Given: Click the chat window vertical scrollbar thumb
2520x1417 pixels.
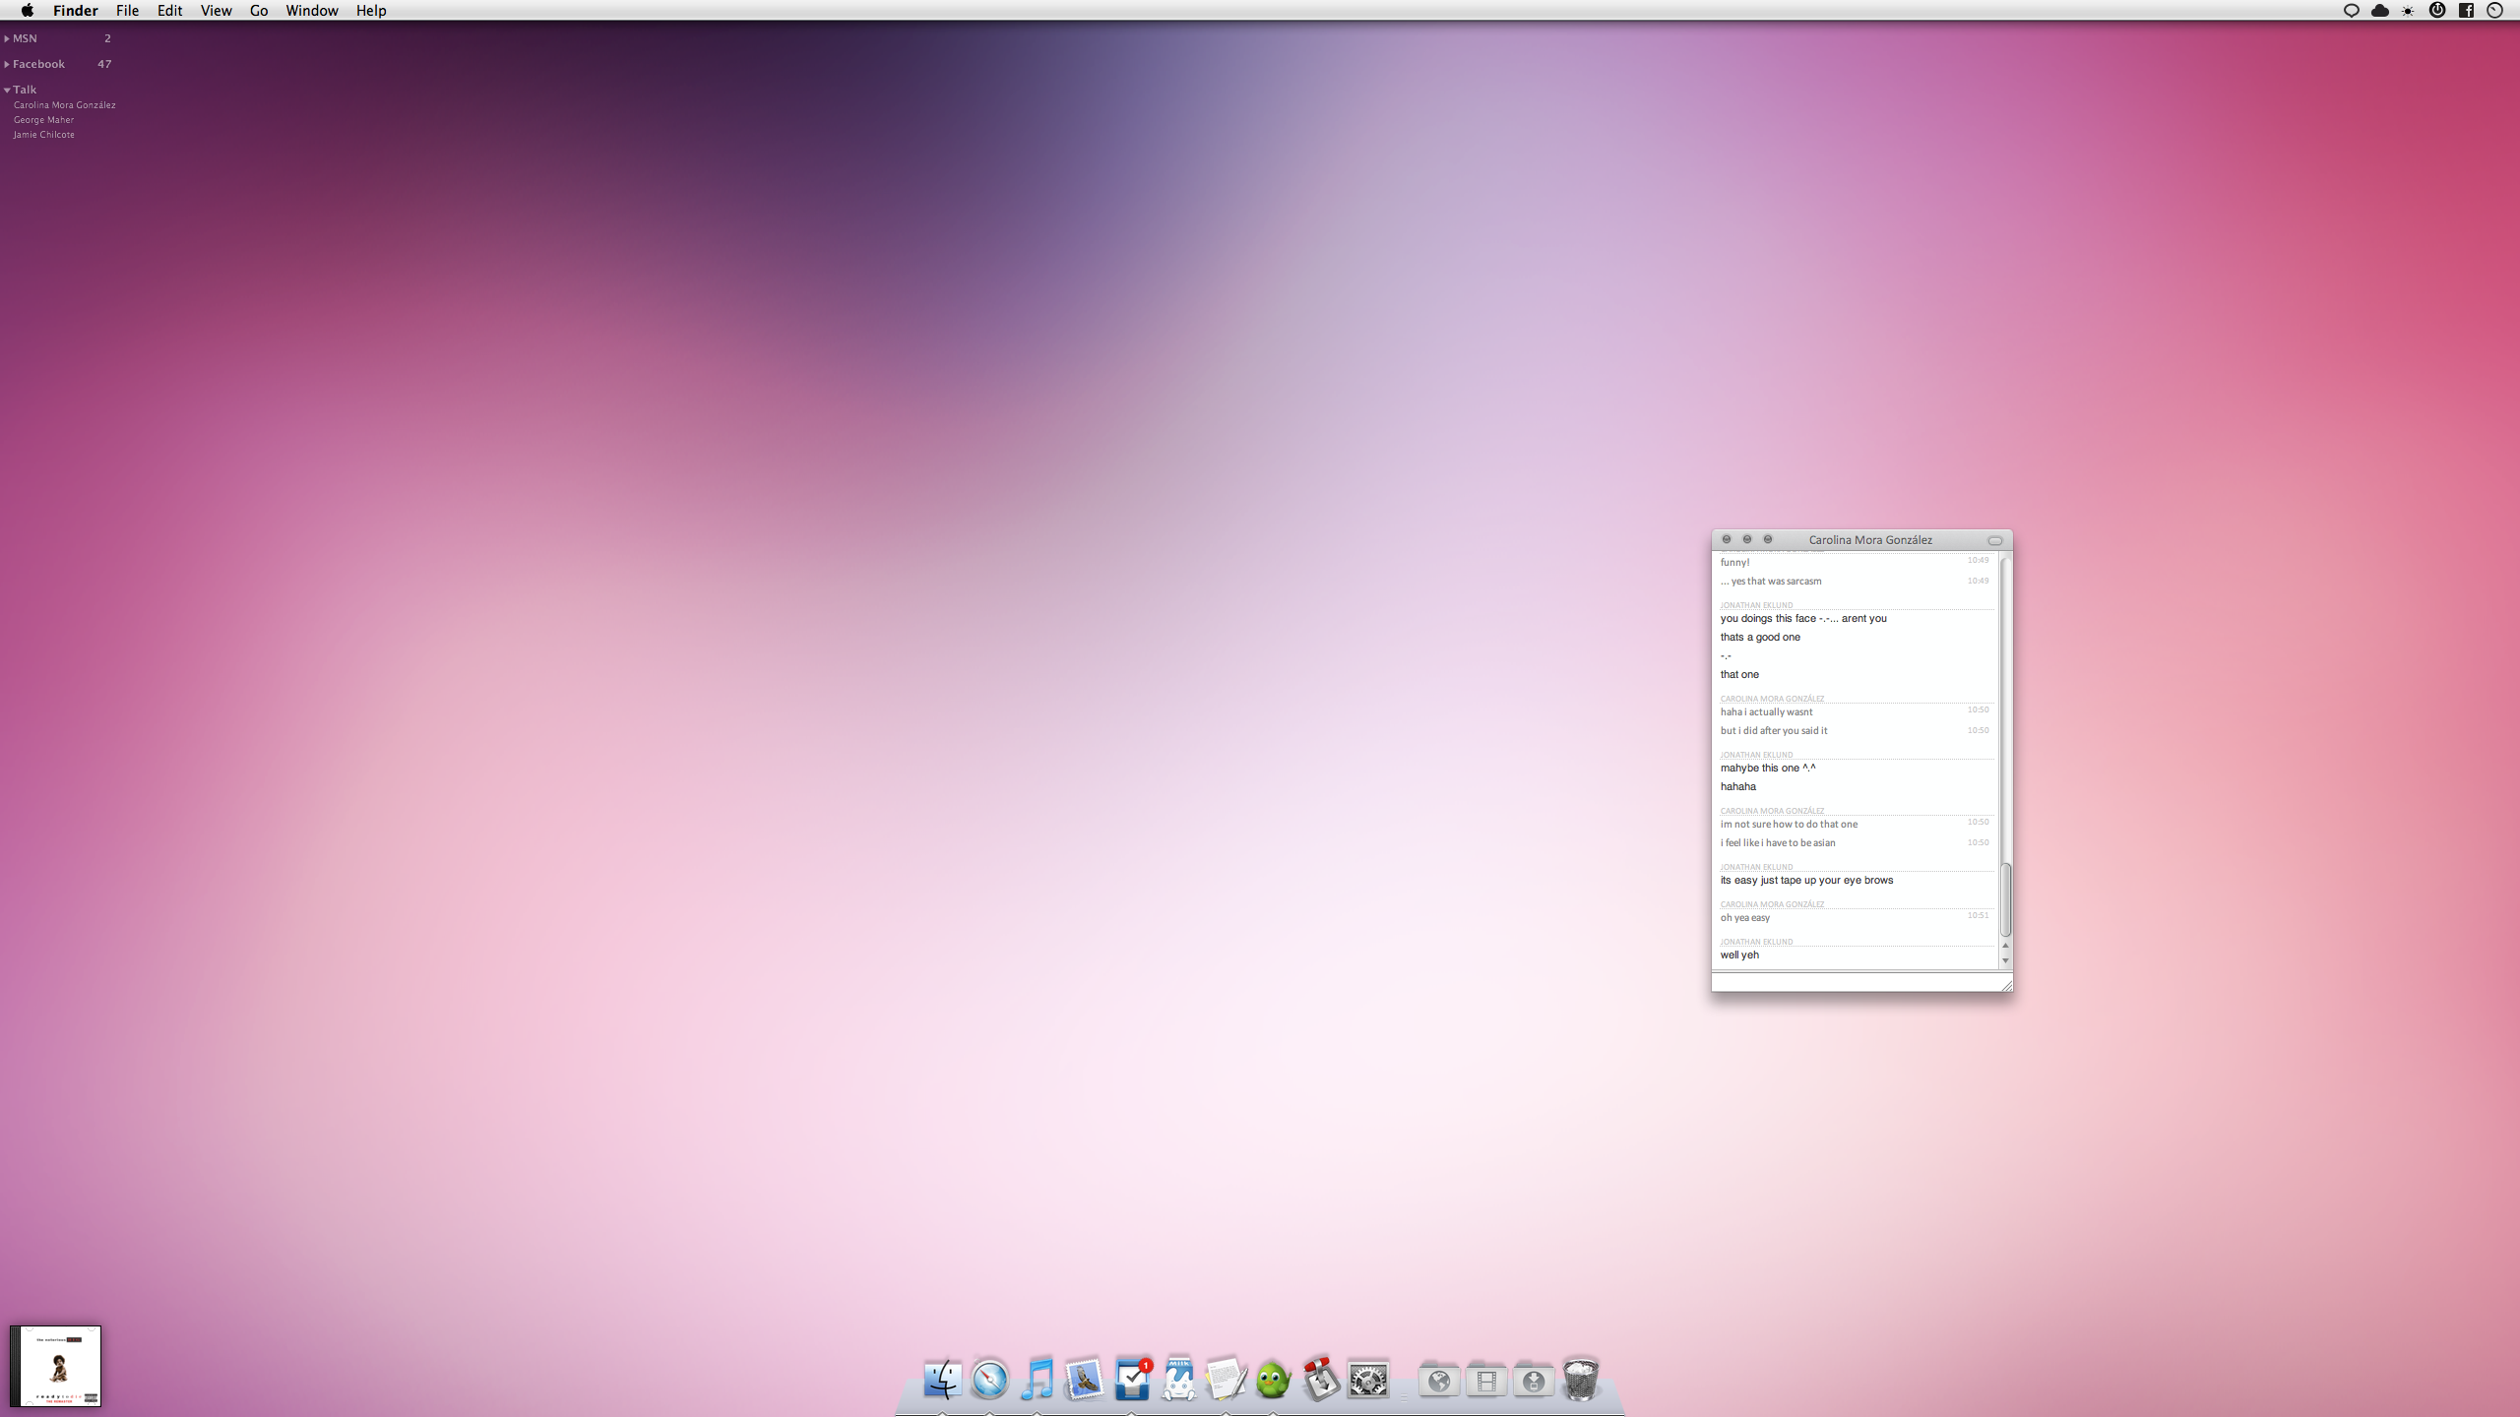Looking at the screenshot, I should tap(2005, 899).
